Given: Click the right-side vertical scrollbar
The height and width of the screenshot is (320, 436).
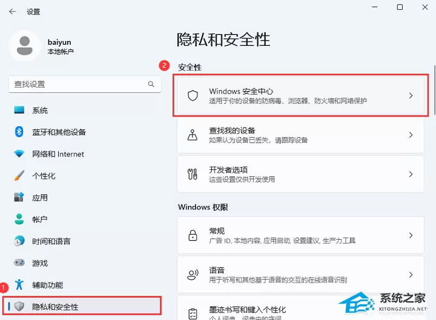Looking at the screenshot, I should point(434,90).
